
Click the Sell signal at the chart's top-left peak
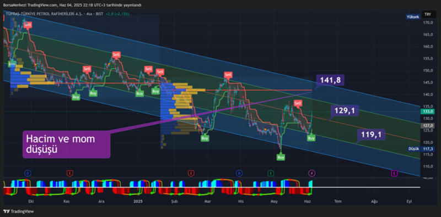[27, 25]
